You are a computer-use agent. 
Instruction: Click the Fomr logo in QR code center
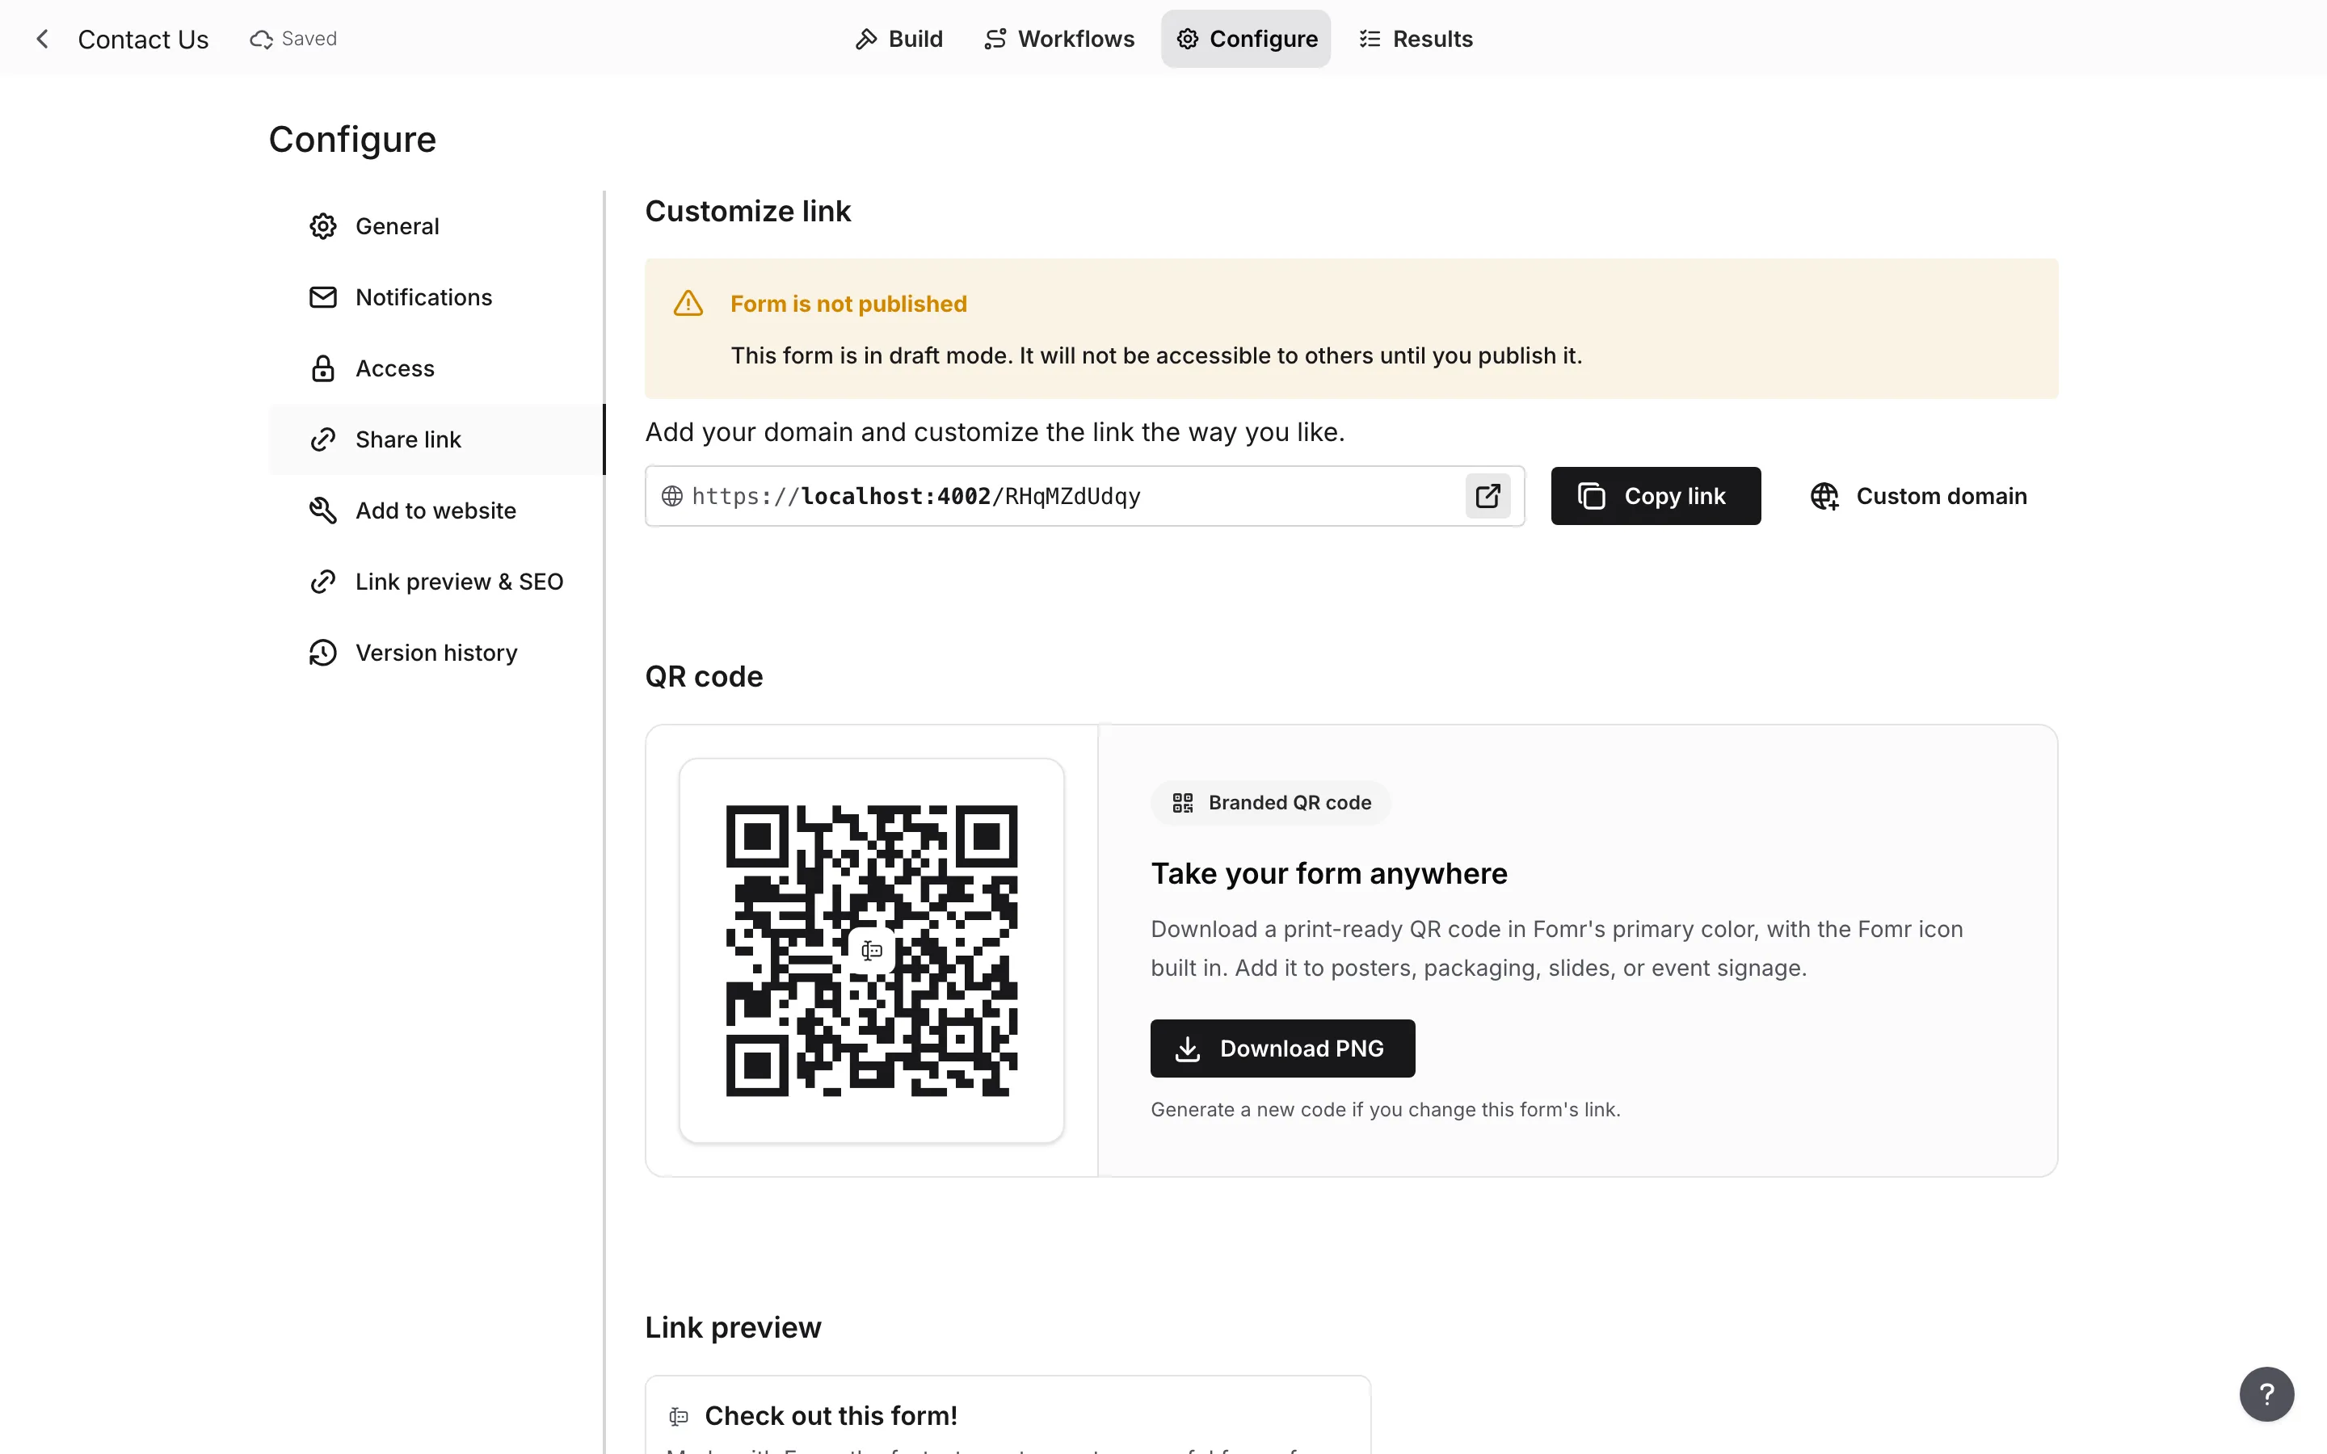(x=872, y=951)
